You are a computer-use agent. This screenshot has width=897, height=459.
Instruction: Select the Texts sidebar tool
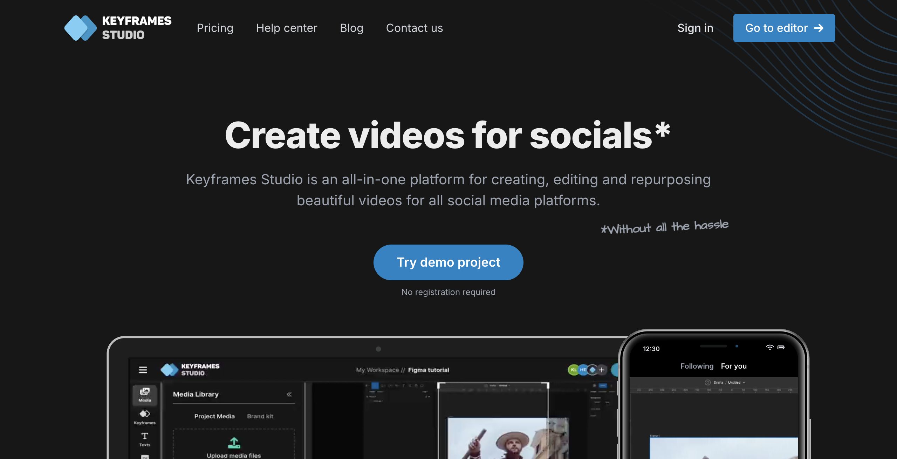pyautogui.click(x=145, y=439)
